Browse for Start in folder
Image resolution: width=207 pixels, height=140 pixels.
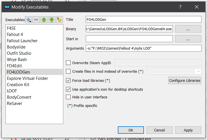[x=188, y=39]
